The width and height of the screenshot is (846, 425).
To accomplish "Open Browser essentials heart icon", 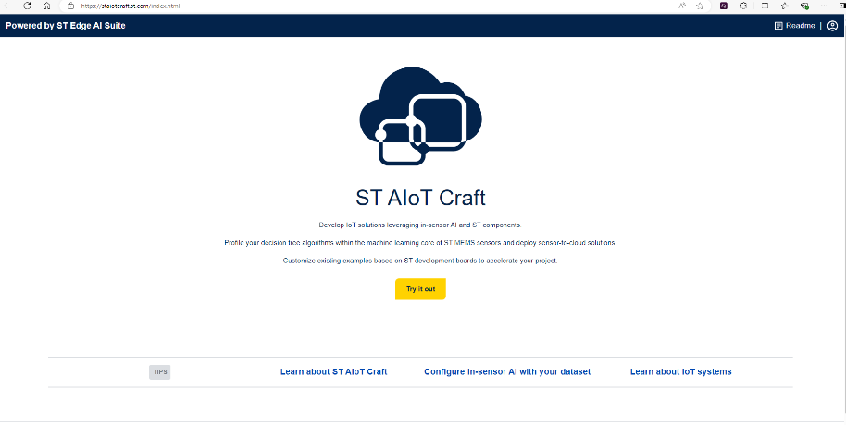I will tap(804, 6).
